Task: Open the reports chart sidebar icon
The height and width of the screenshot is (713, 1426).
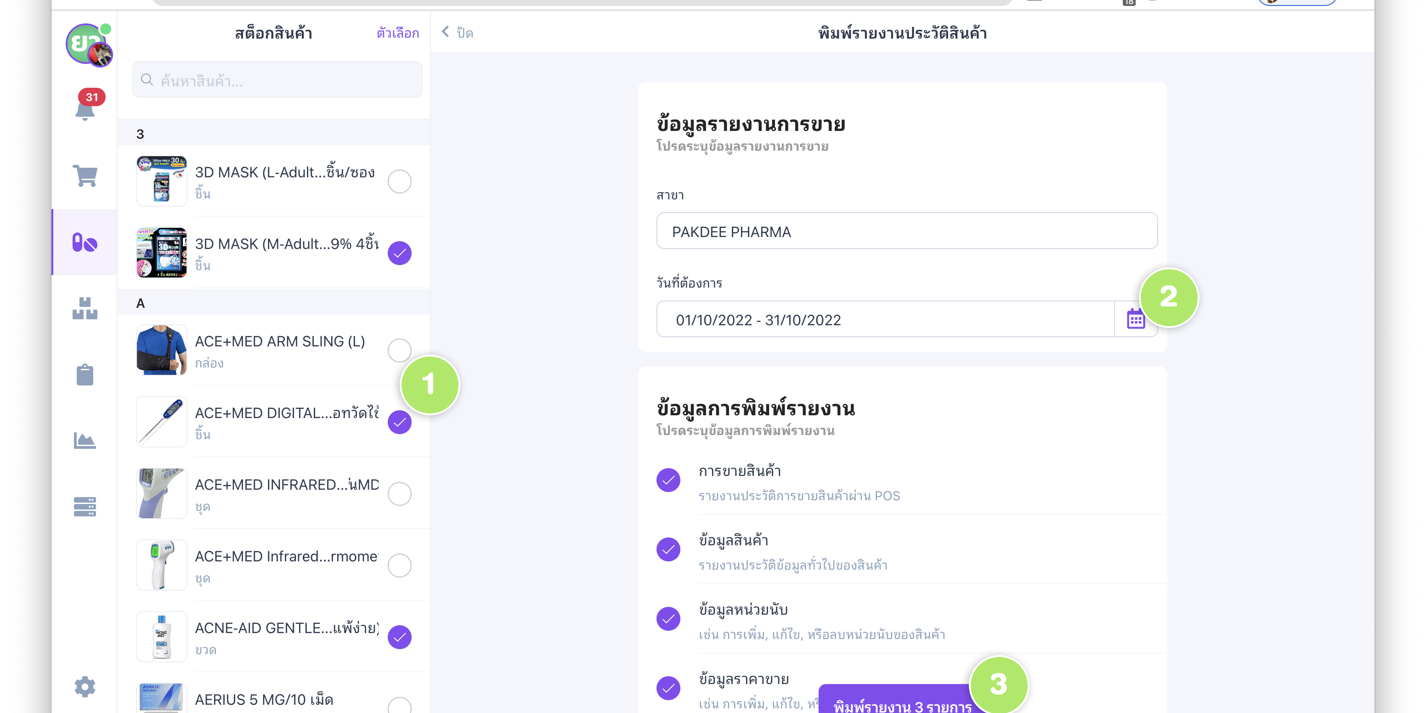Action: 85,441
